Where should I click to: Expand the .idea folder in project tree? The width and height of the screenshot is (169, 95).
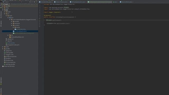[x=3, y=8]
